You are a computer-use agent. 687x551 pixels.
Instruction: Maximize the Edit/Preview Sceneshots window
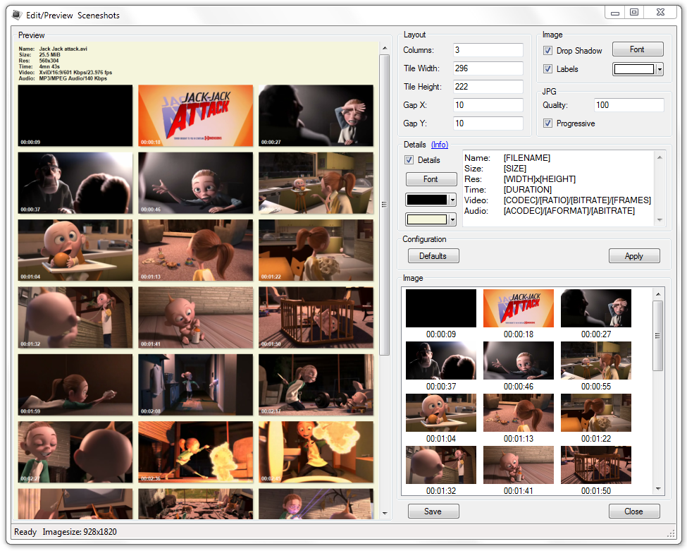pyautogui.click(x=634, y=12)
